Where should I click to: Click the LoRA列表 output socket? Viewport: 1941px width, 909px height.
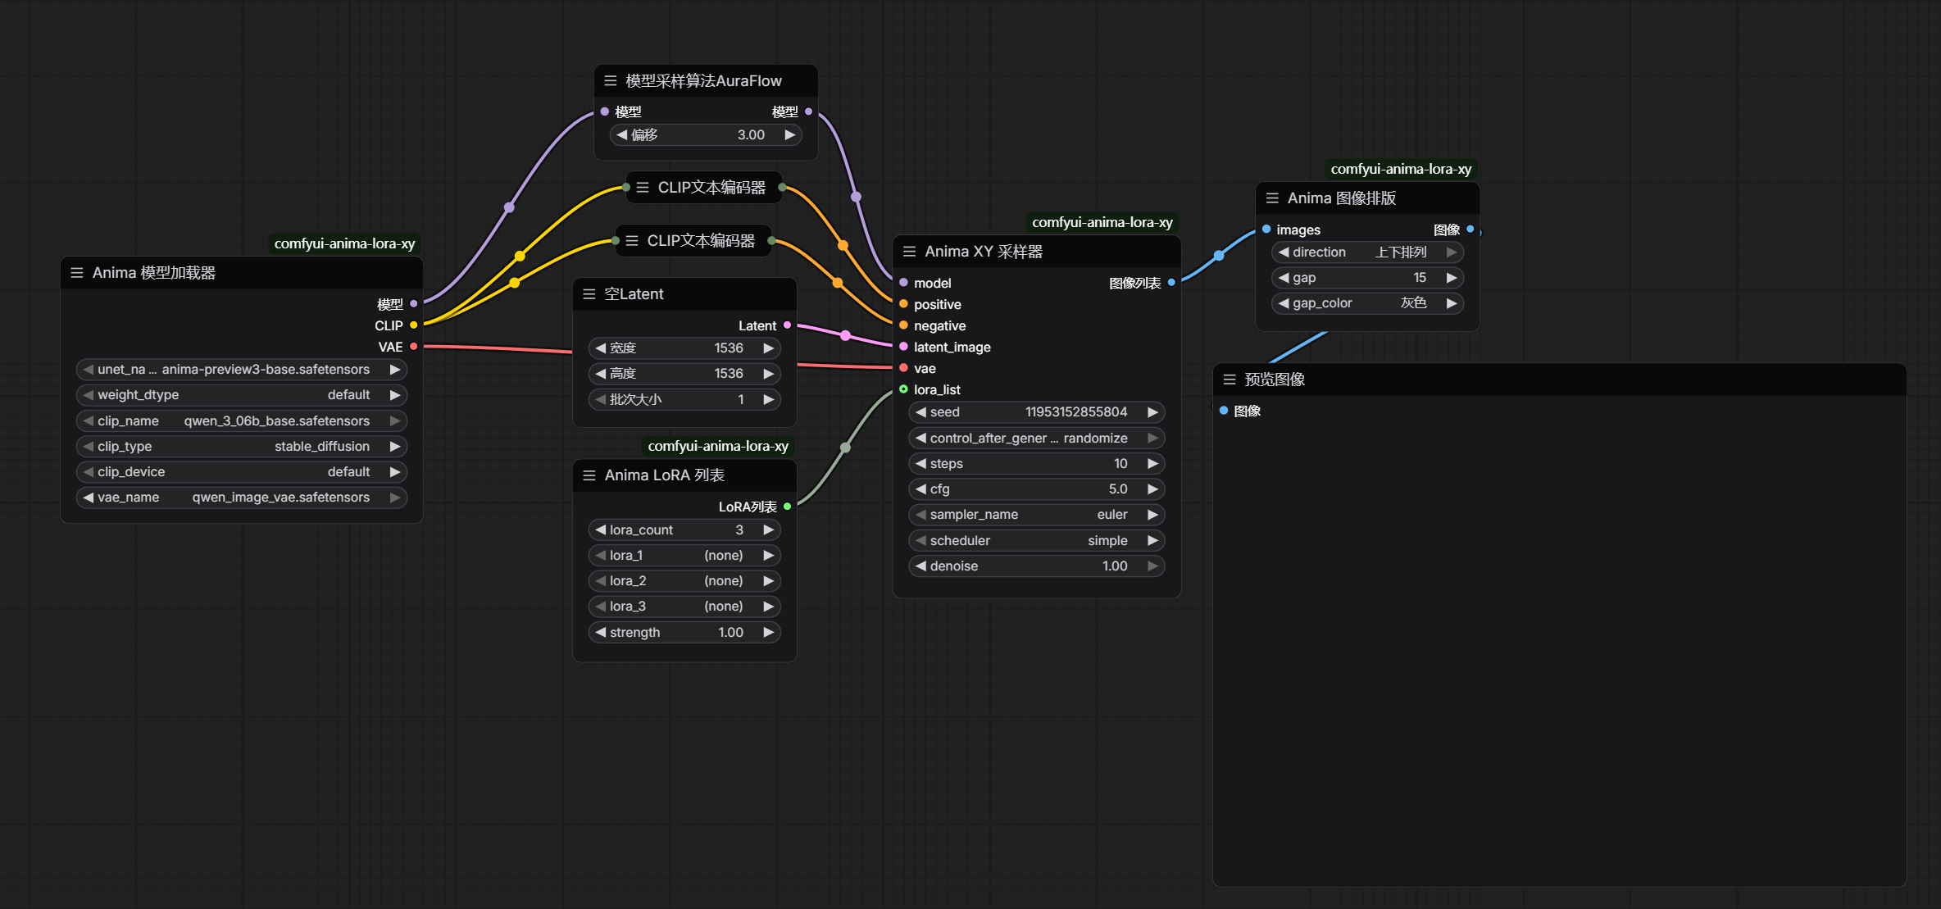tap(788, 507)
